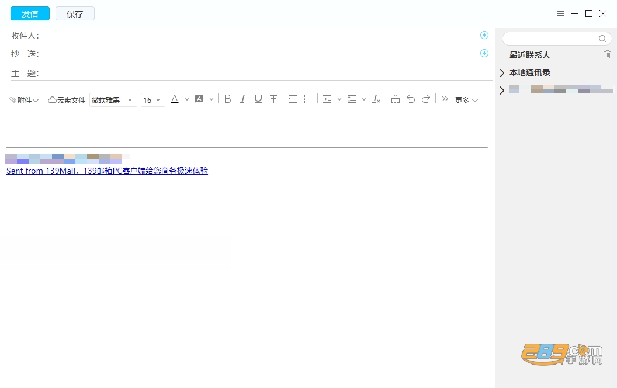
Task: Toggle strikethrough formatting
Action: 273,99
